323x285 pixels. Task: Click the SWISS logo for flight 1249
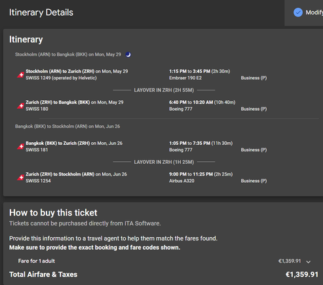[x=20, y=75]
